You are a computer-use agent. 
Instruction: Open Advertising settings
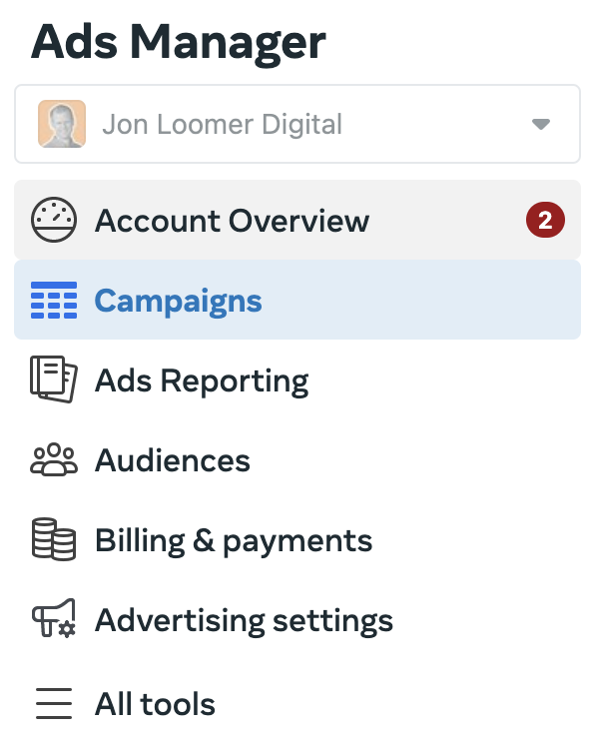tap(297, 620)
